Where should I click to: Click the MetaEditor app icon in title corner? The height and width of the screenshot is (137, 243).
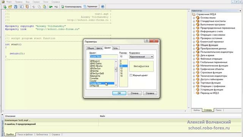[3, 2]
